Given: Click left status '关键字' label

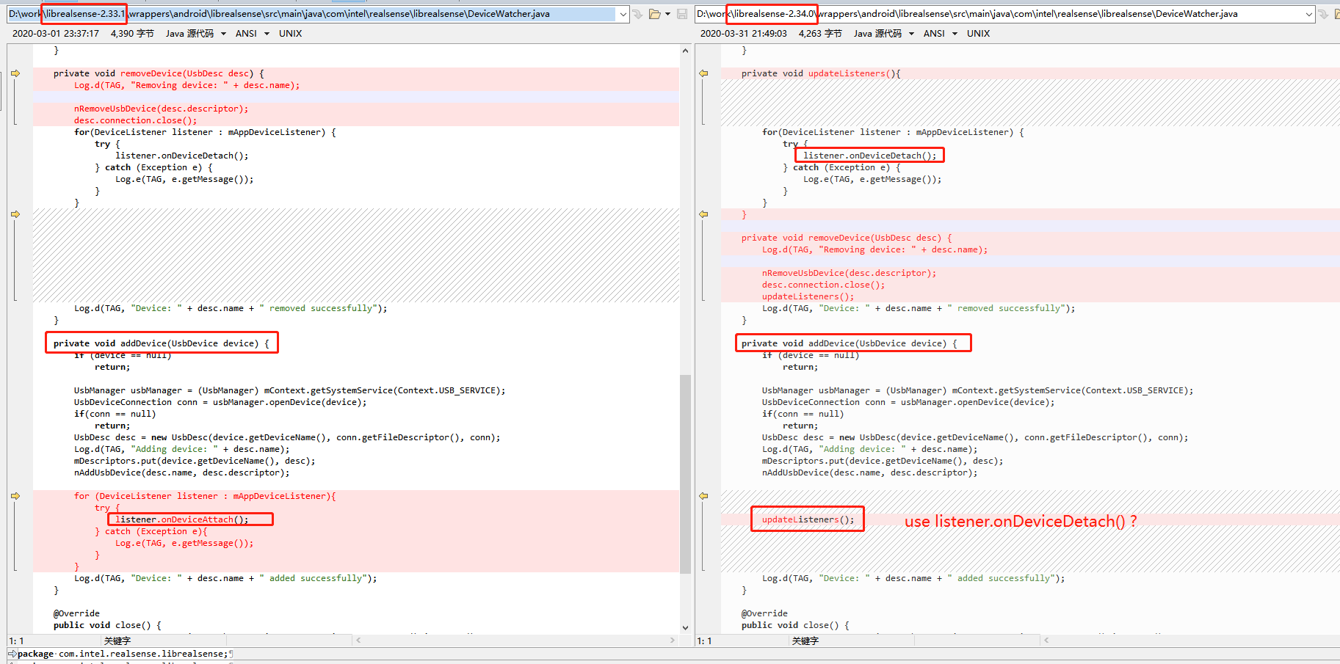Looking at the screenshot, I should tap(117, 641).
